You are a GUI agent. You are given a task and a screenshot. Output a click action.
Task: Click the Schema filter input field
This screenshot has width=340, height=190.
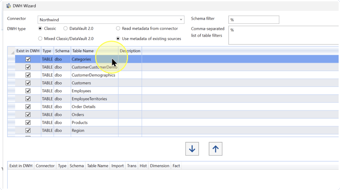(254, 20)
